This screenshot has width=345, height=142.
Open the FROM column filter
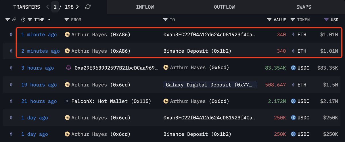click(x=67, y=20)
